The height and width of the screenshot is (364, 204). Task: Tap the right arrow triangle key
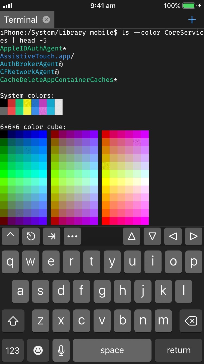tap(194, 236)
